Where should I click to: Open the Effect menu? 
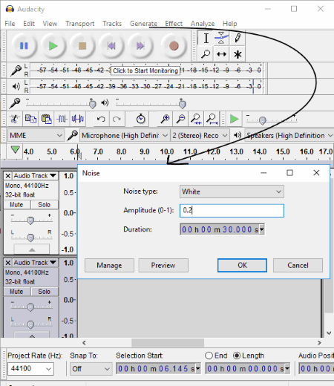coord(174,24)
